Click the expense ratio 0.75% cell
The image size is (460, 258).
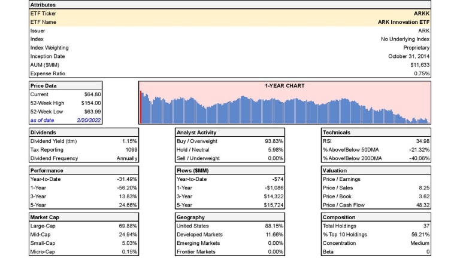(x=422, y=73)
